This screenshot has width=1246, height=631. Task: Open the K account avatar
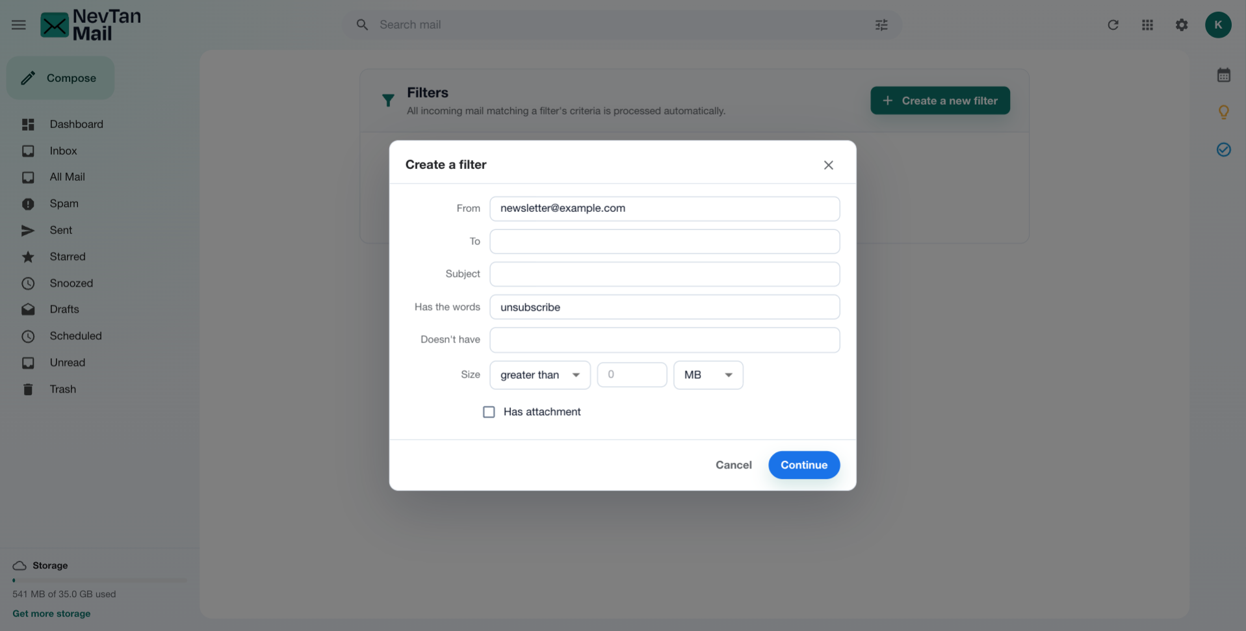(1218, 25)
